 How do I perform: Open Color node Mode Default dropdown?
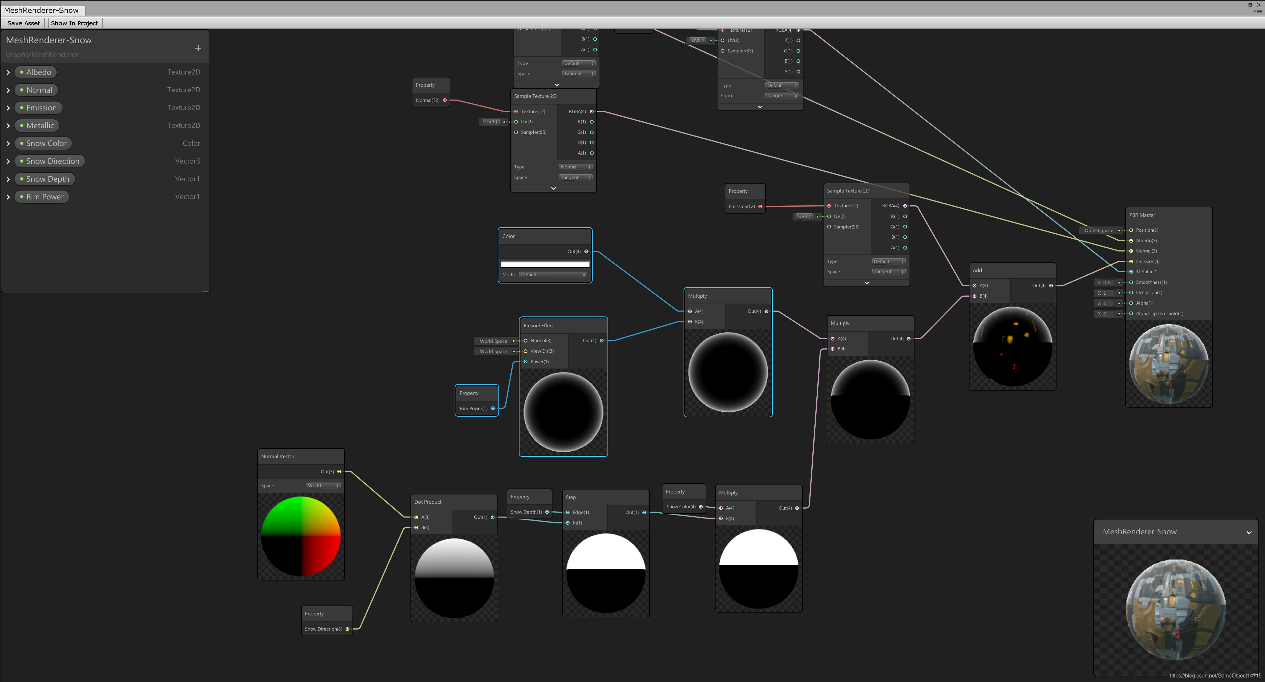(553, 275)
